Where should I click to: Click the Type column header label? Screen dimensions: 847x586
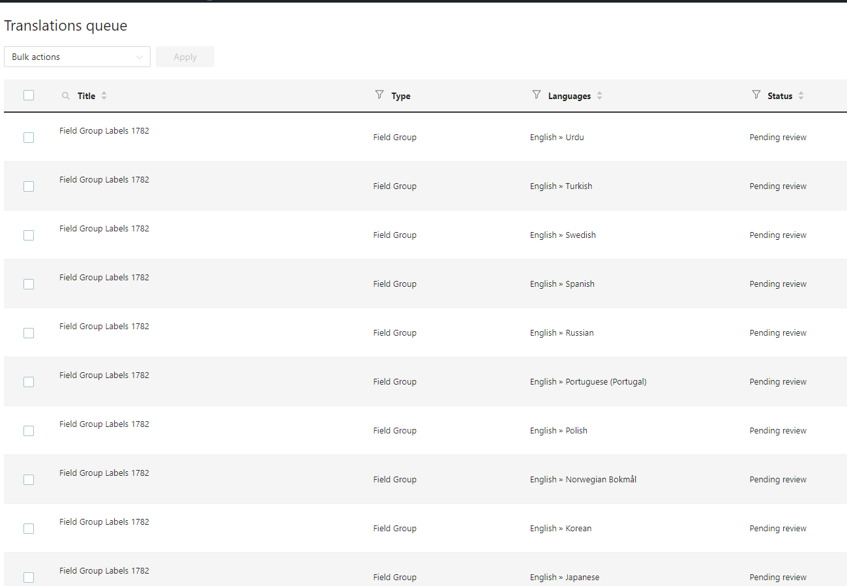400,96
